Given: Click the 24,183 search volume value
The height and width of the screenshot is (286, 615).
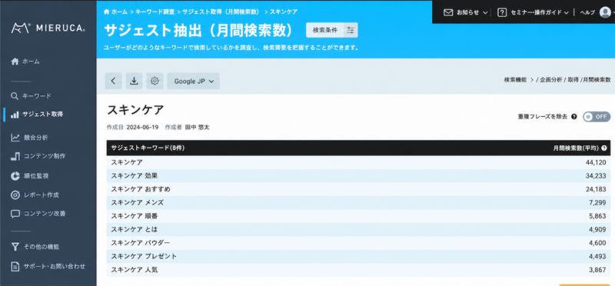Looking at the screenshot, I should pos(596,189).
